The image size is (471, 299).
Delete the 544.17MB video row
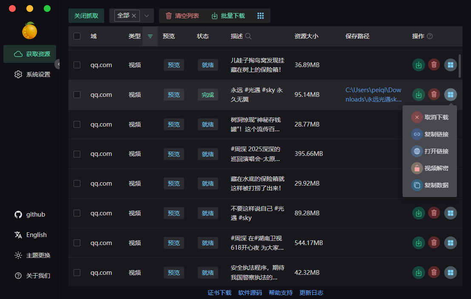[x=434, y=243]
